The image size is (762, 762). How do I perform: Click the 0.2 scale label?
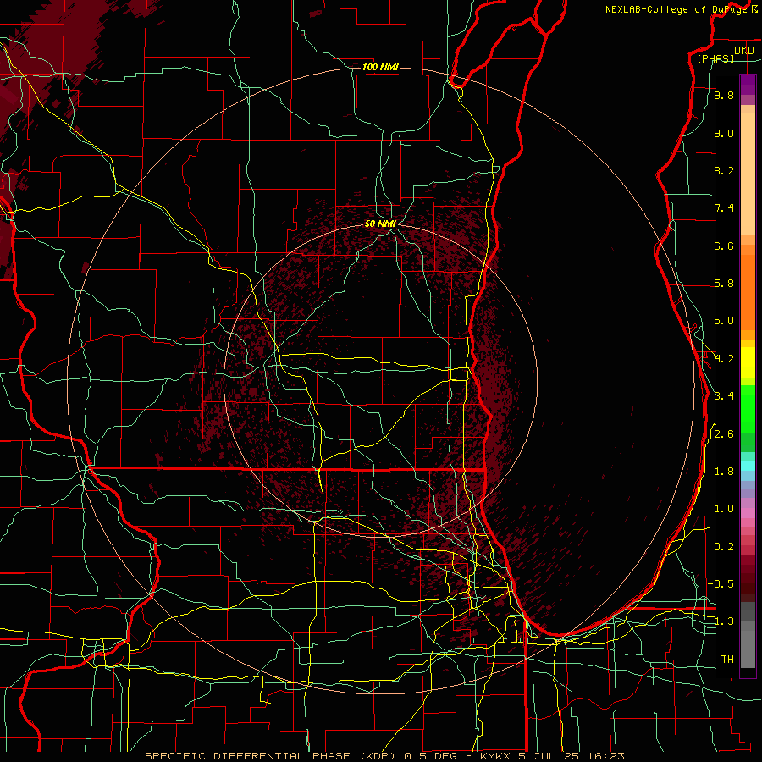pos(724,547)
